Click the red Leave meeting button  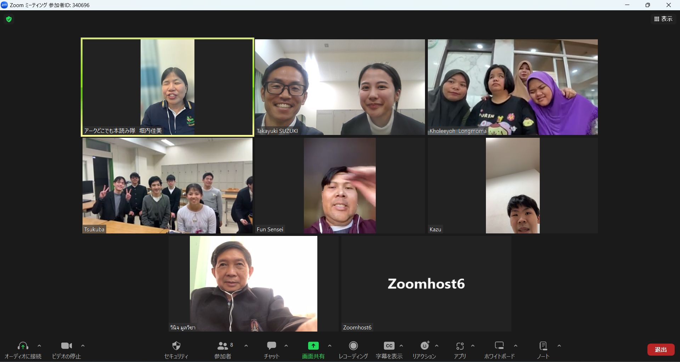point(661,350)
